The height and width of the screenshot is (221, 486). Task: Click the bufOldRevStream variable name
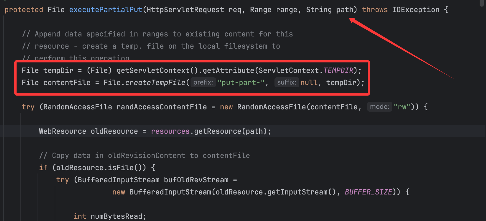[x=196, y=180]
